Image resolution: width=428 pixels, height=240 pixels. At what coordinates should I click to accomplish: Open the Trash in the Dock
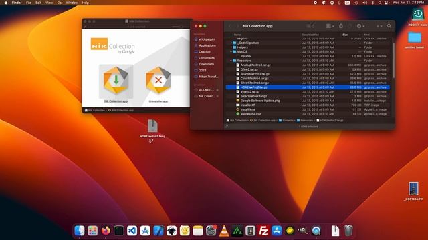click(348, 231)
